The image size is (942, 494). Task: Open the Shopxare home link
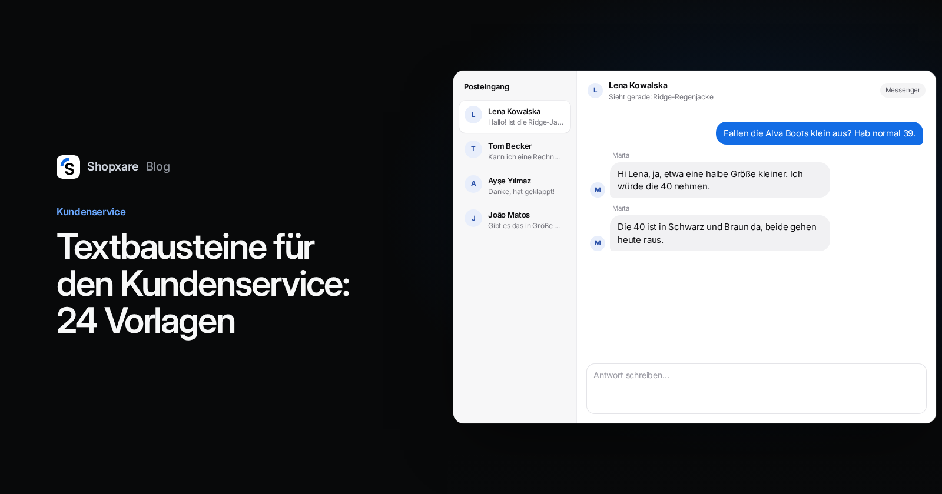click(x=112, y=166)
